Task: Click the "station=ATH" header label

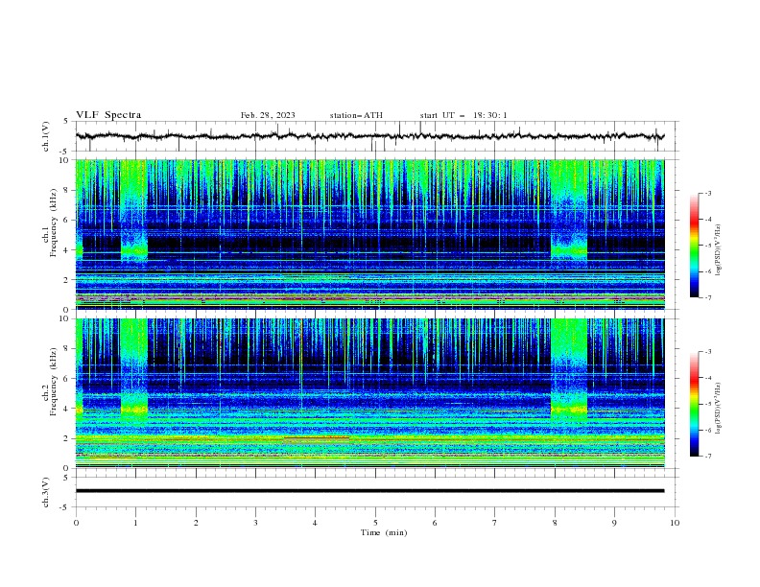Action: [x=356, y=115]
